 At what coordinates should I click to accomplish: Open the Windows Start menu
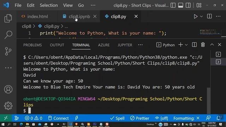[3, 125]
